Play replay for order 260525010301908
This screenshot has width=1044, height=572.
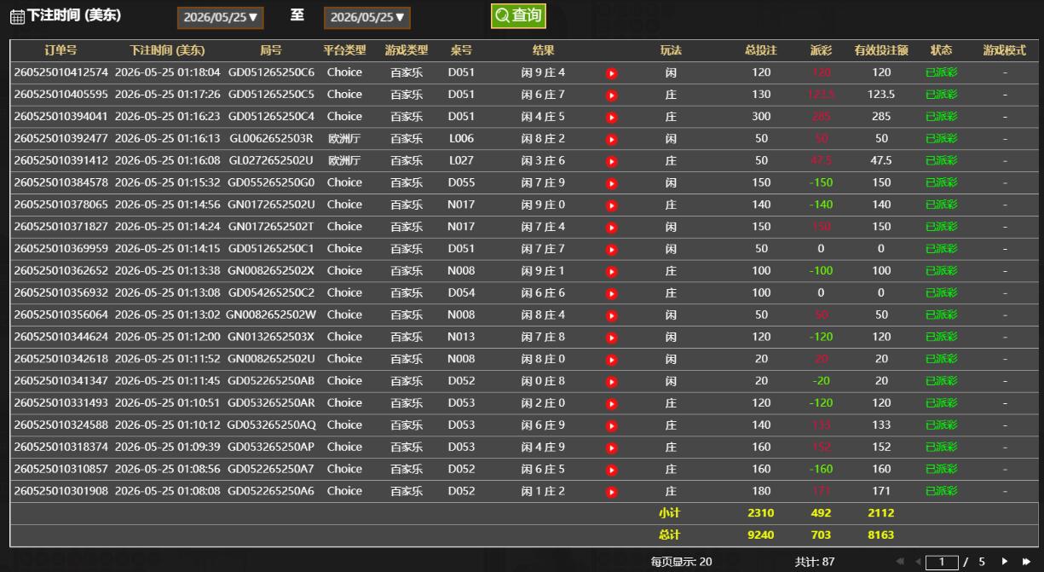point(611,493)
